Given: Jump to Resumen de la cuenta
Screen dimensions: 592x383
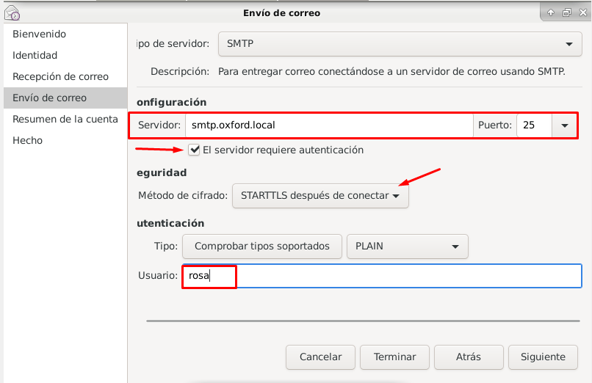Looking at the screenshot, I should [x=65, y=119].
